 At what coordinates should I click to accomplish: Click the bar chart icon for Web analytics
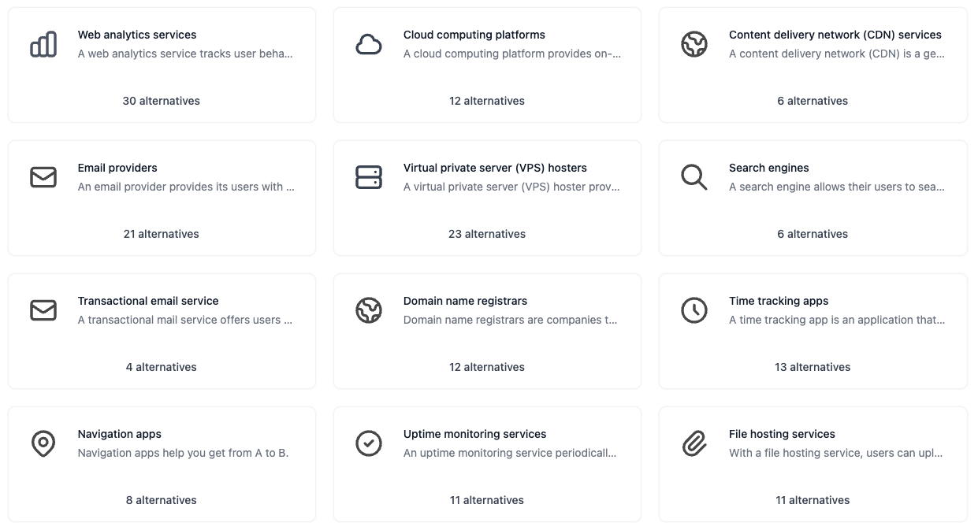[43, 44]
